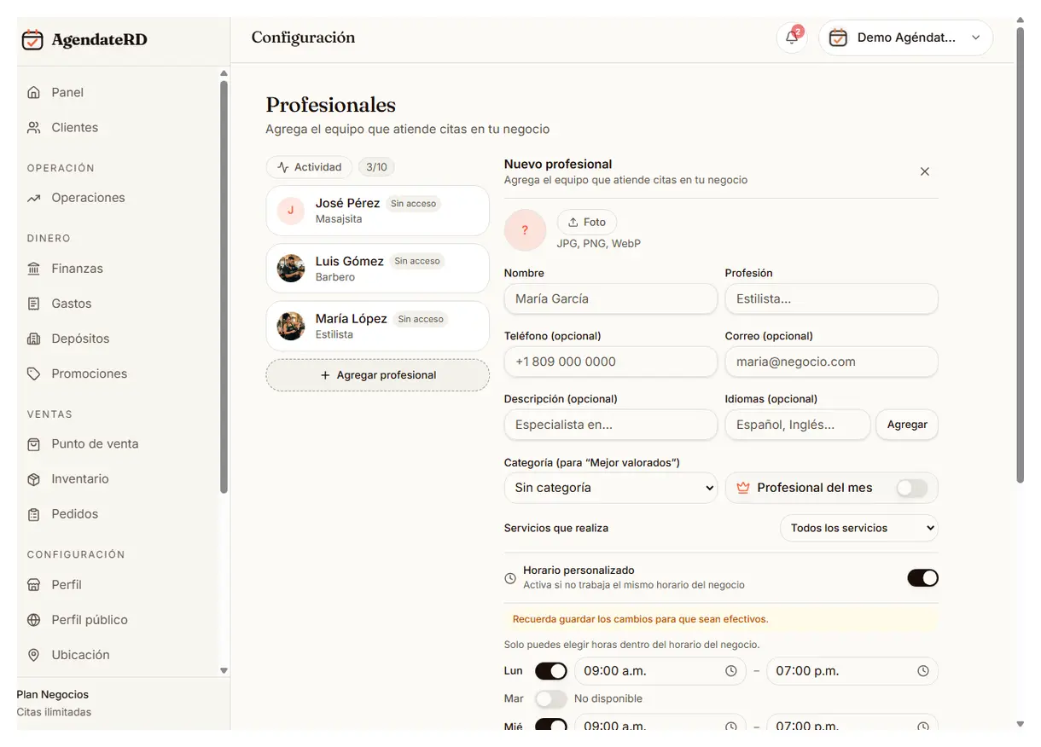Viewport: 1041px width, 747px height.
Task: Open the Todos los servicios dropdown
Action: pyautogui.click(x=859, y=528)
